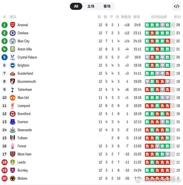Click the Crystal Palace club crest
Image resolution: width=183 pixels, height=185 pixels.
[x=13, y=57]
